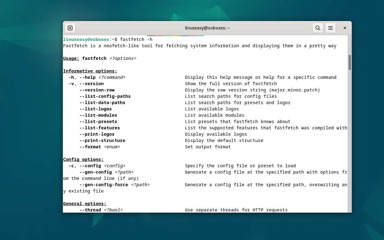Click the --list-features option
This screenshot has width=384, height=240.
(x=100, y=128)
